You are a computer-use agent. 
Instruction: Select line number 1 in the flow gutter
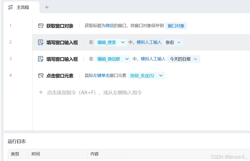[x=10, y=26]
